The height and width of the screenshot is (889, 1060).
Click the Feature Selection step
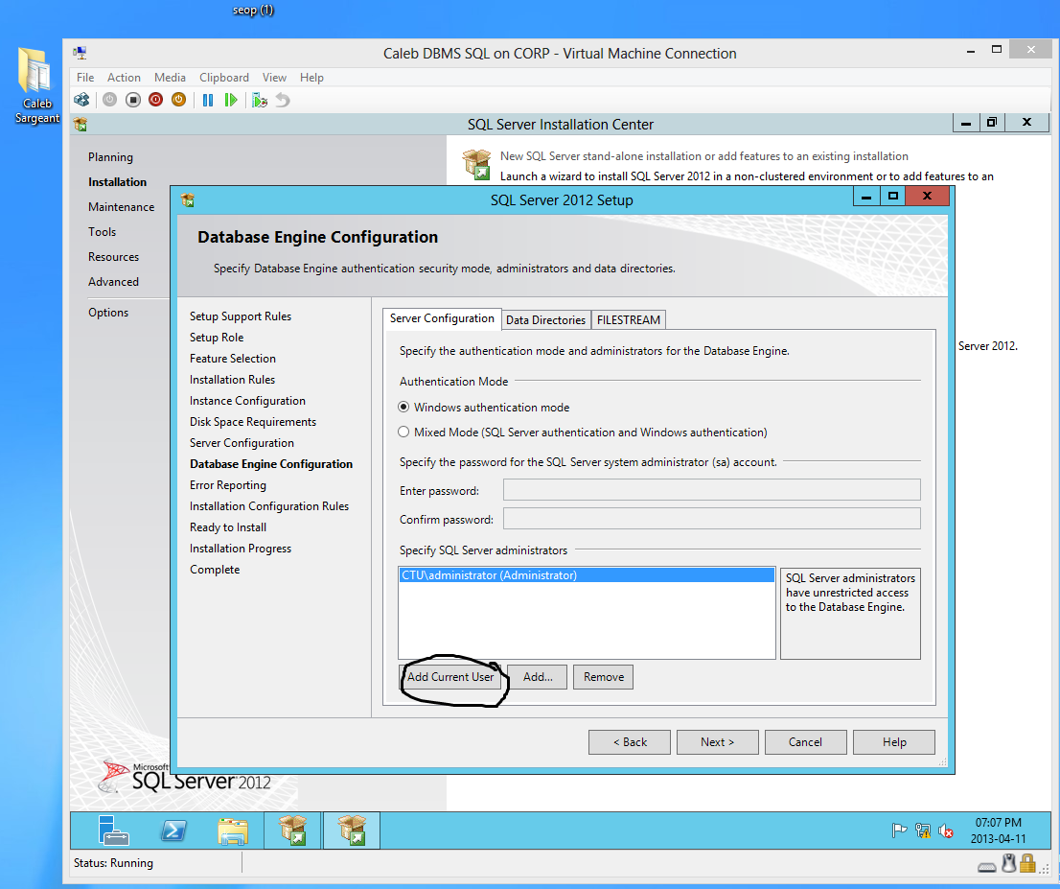click(233, 359)
